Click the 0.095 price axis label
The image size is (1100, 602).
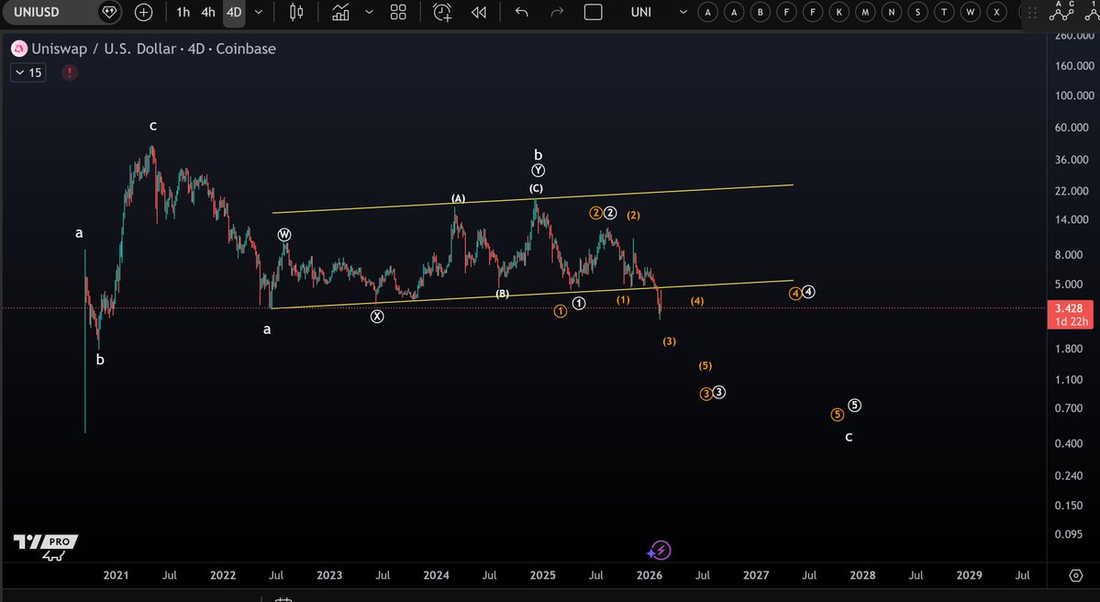tap(1068, 534)
